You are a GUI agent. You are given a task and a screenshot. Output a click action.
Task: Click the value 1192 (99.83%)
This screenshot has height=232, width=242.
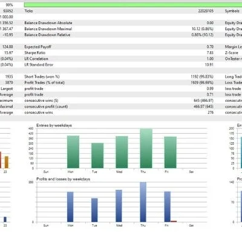point(202,77)
